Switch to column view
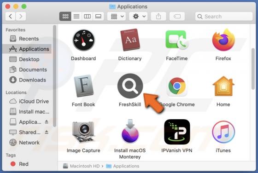258x173 pixels. (87, 16)
